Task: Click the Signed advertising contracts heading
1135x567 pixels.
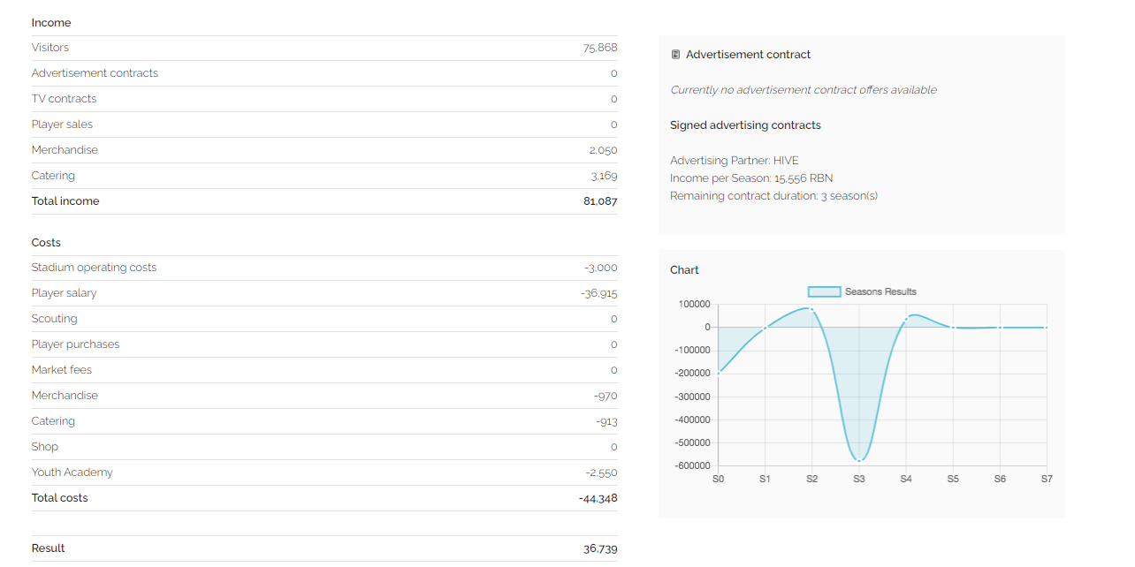Action: click(x=745, y=125)
